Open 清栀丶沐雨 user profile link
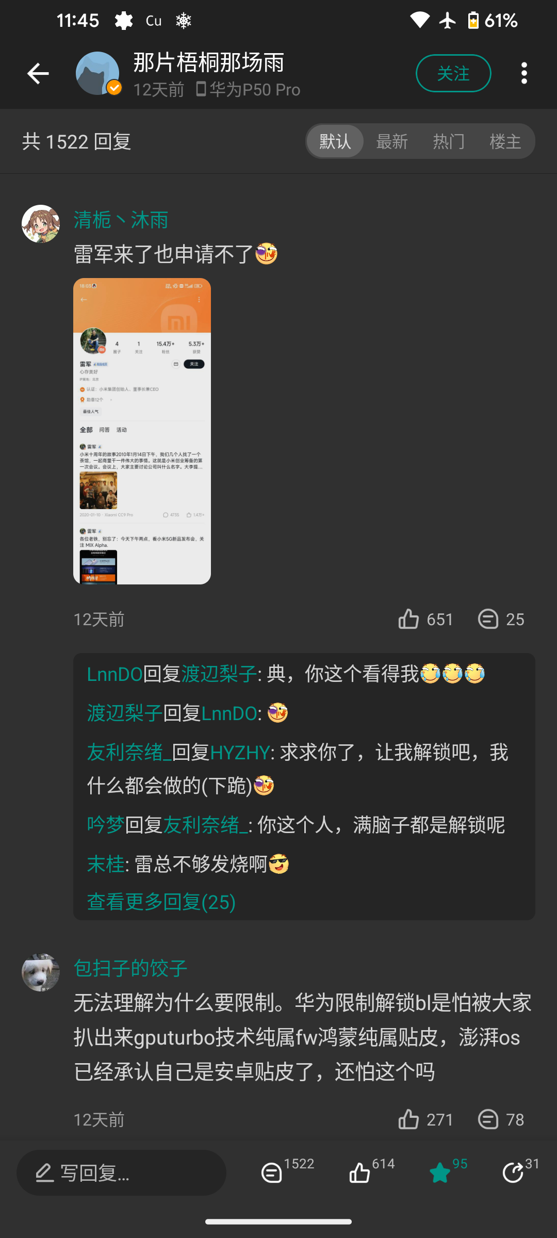 coord(121,220)
